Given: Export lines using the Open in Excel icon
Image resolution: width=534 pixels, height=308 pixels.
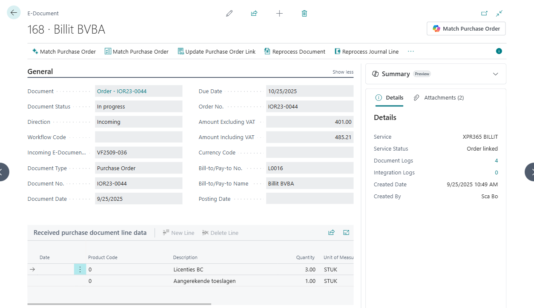Looking at the screenshot, I should (346, 232).
